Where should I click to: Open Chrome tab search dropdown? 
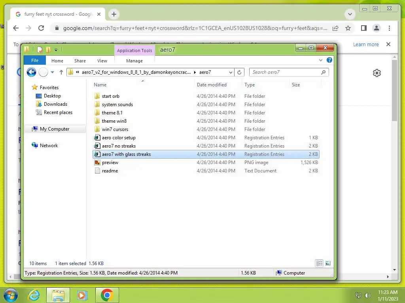[x=350, y=14]
